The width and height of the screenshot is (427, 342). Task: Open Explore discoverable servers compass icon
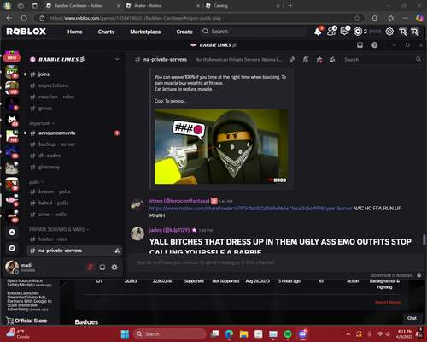pos(12,248)
